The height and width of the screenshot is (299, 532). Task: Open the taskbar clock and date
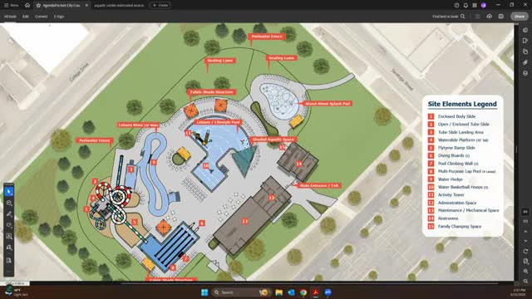coord(517,292)
